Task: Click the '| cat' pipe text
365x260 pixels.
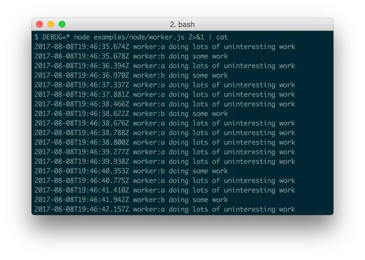Action: [x=218, y=37]
